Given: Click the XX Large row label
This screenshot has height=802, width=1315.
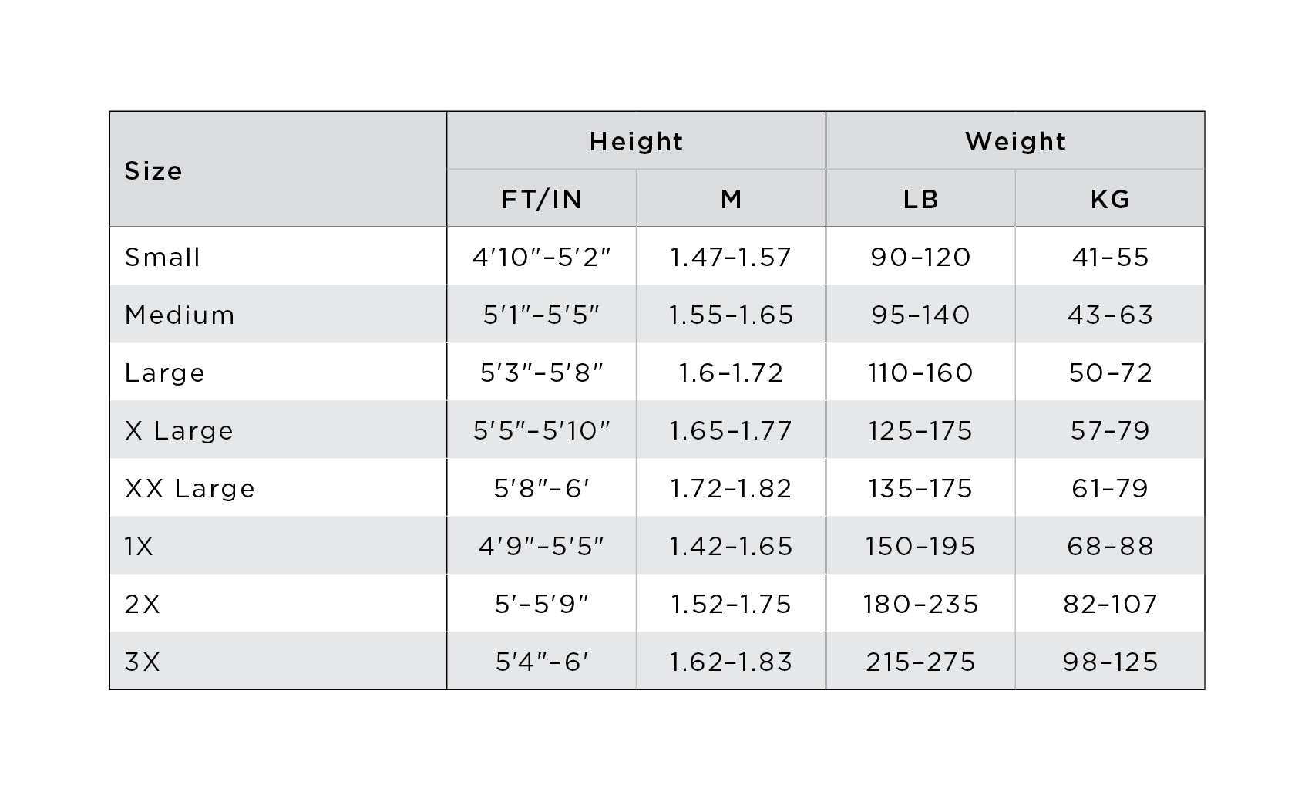Looking at the screenshot, I should coord(190,488).
